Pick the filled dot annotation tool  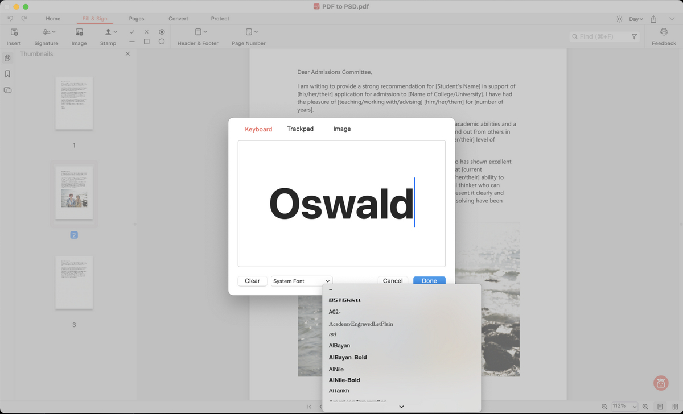162,31
